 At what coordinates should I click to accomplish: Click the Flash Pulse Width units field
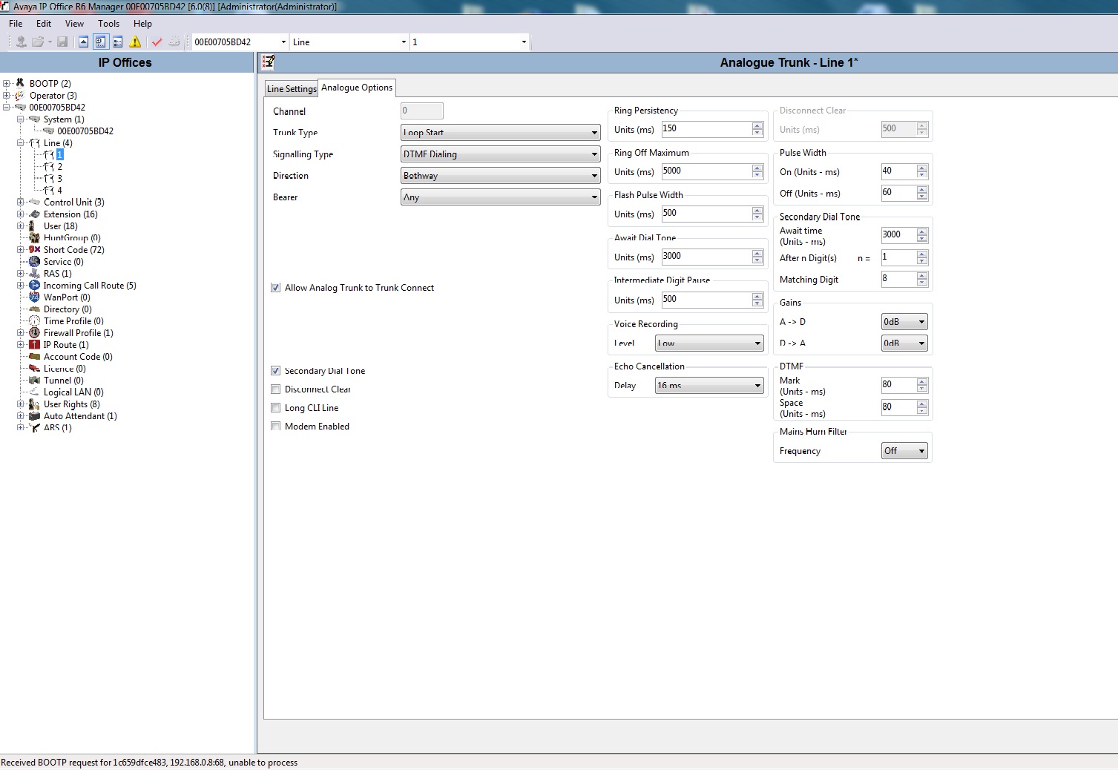(x=707, y=214)
